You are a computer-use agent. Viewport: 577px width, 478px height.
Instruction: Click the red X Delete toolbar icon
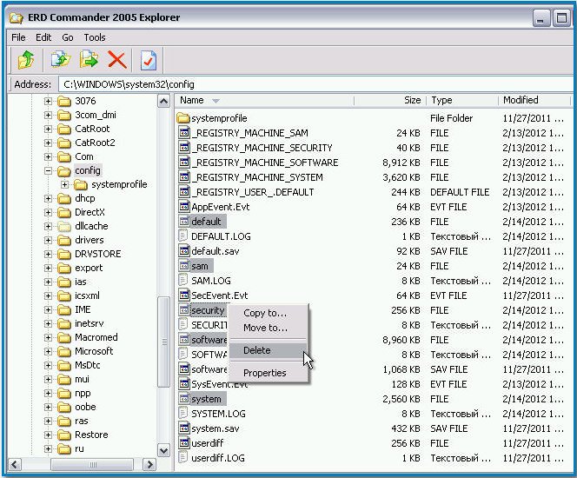point(116,59)
